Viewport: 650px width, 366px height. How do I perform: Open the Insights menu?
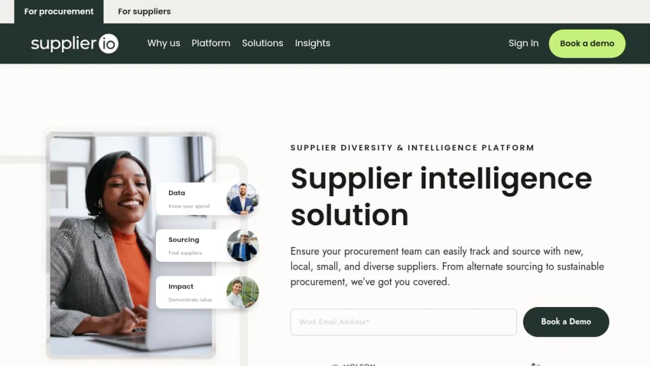pyautogui.click(x=312, y=43)
